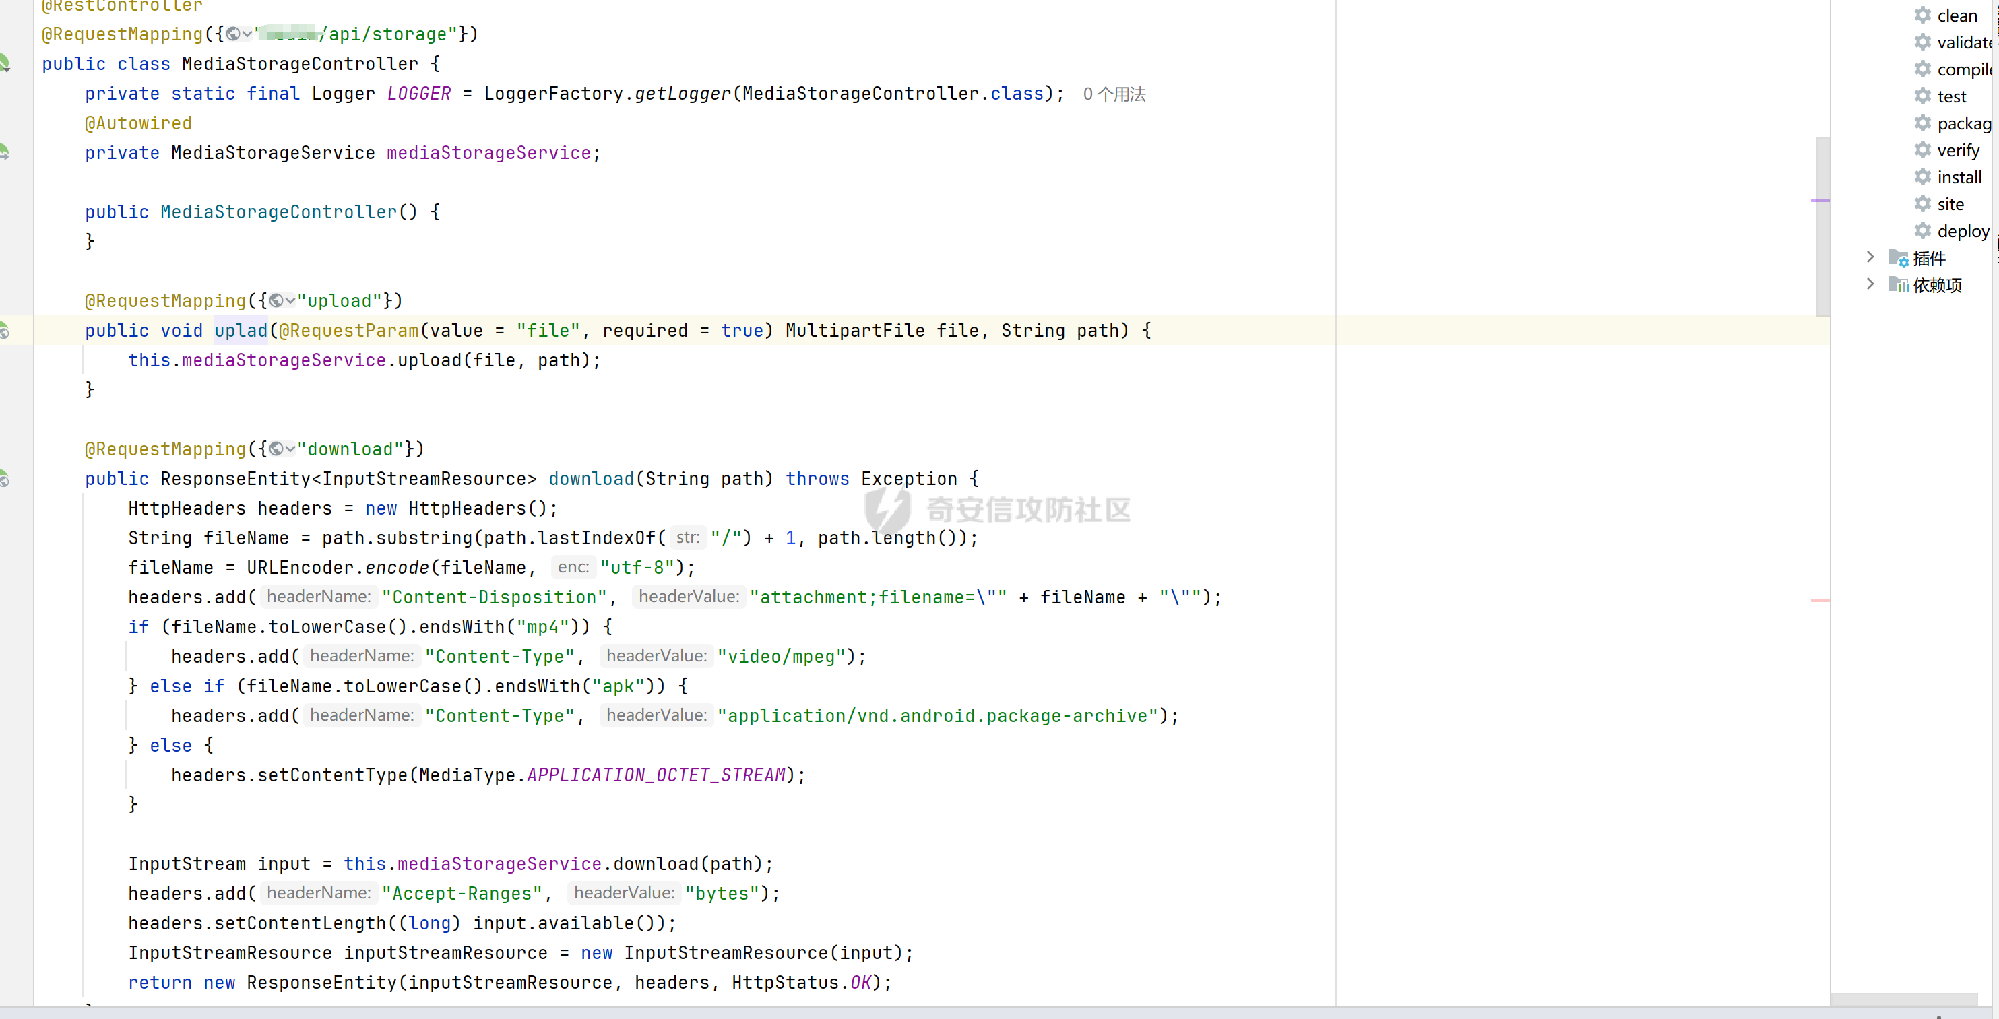This screenshot has width=1999, height=1019.
Task: Expand the 依赖项 node in Maven tree
Action: [x=1870, y=284]
